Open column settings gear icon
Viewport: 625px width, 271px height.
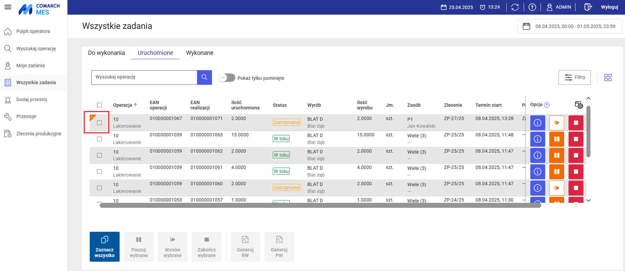point(579,105)
